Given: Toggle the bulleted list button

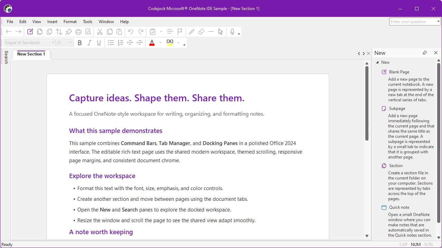Looking at the screenshot, I should [111, 43].
